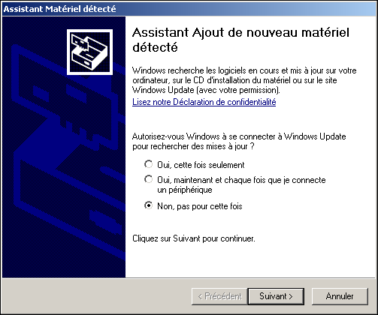The height and width of the screenshot is (315, 378).
Task: Click the Suivant button to continue
Action: tap(276, 296)
